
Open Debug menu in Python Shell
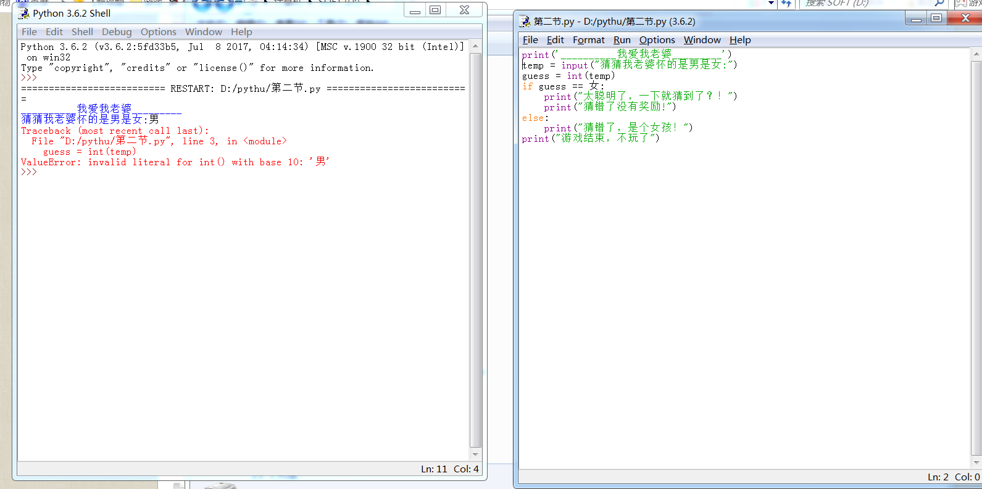[x=117, y=32]
